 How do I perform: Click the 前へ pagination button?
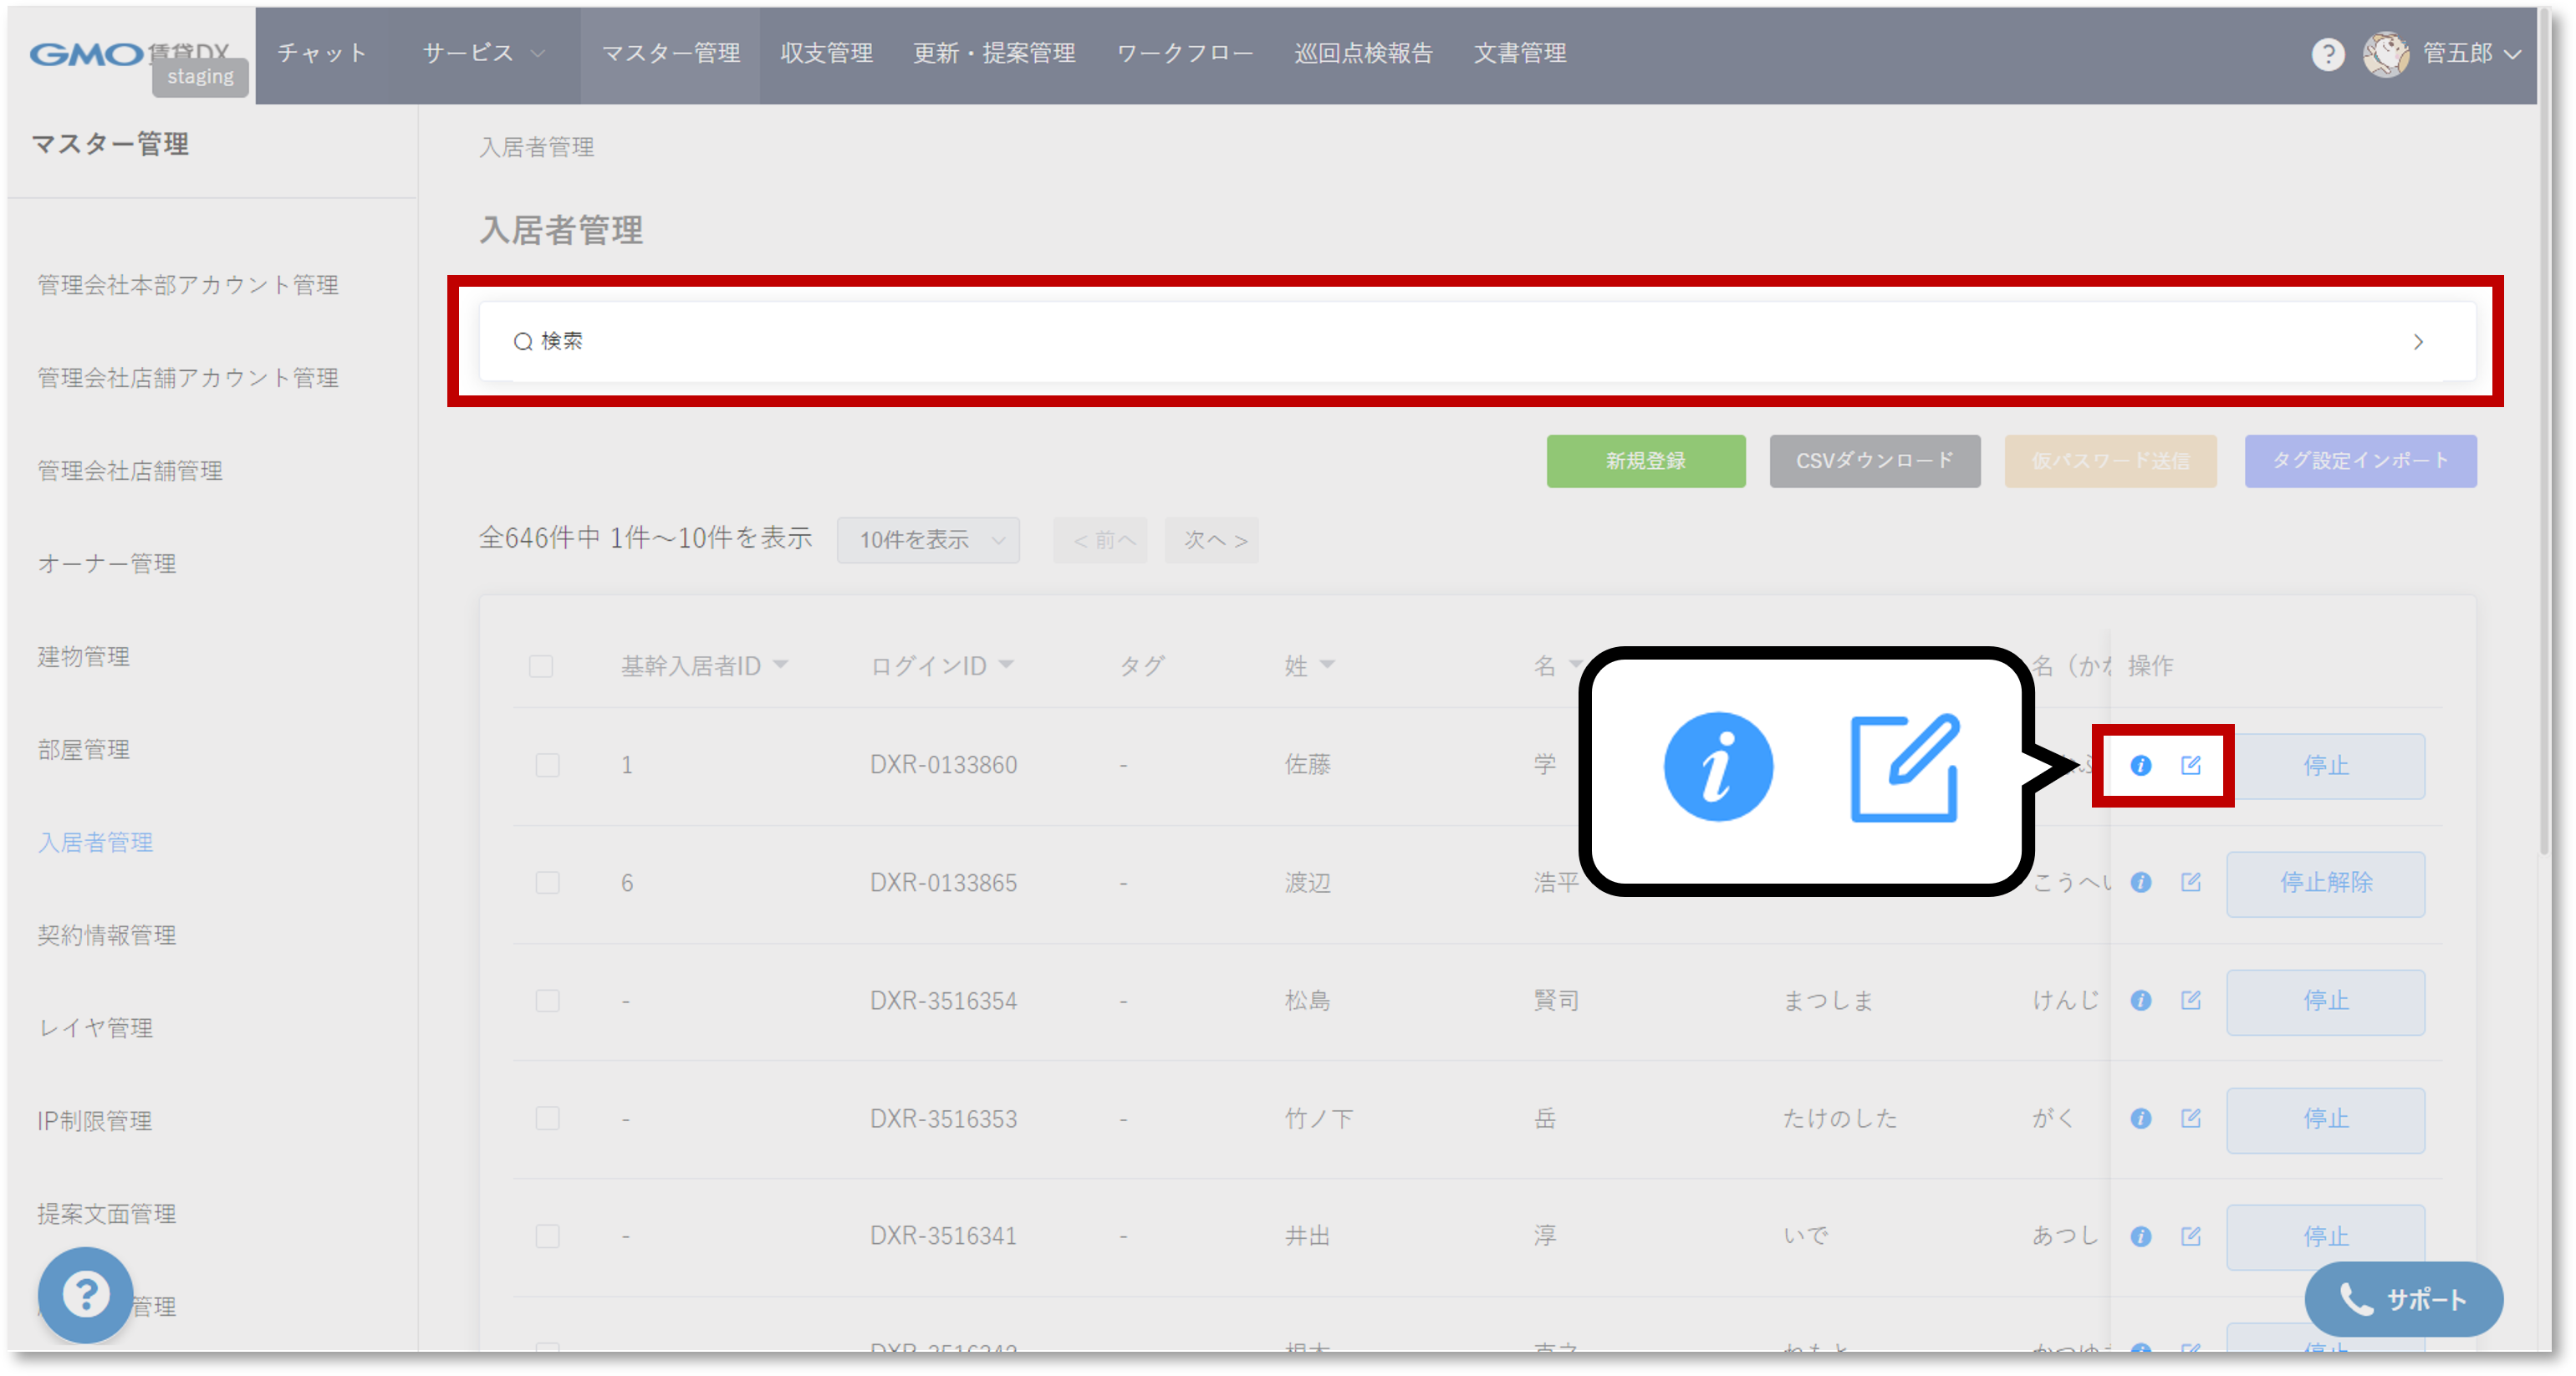[1101, 540]
